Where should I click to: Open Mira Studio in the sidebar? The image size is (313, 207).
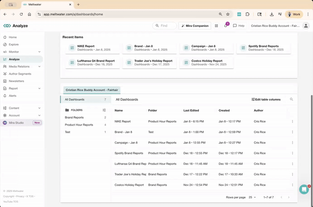22,123
